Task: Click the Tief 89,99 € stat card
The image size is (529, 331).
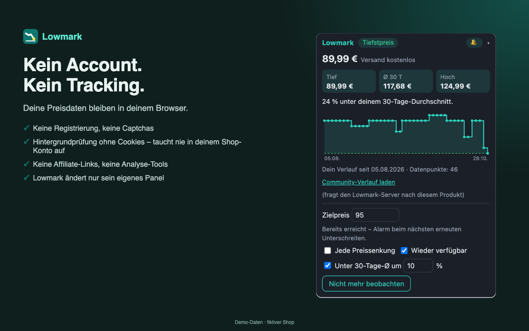Action: [349, 81]
